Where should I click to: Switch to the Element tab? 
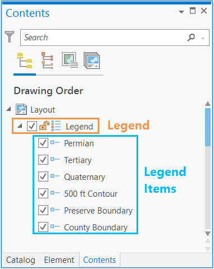click(x=59, y=260)
